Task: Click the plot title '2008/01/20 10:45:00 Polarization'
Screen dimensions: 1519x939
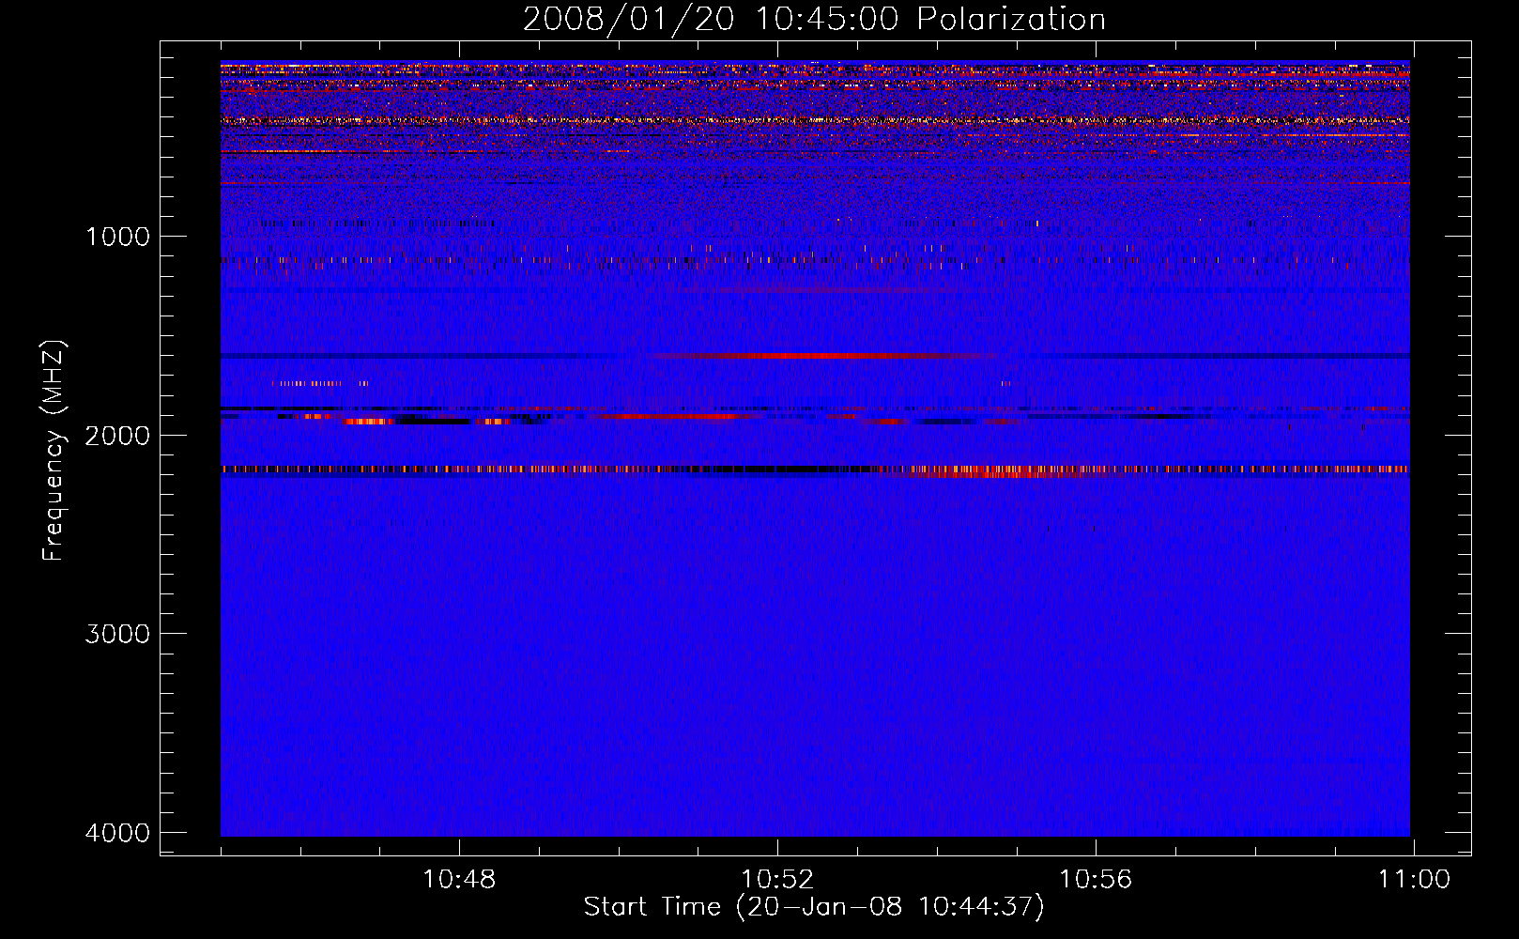Action: point(814,20)
